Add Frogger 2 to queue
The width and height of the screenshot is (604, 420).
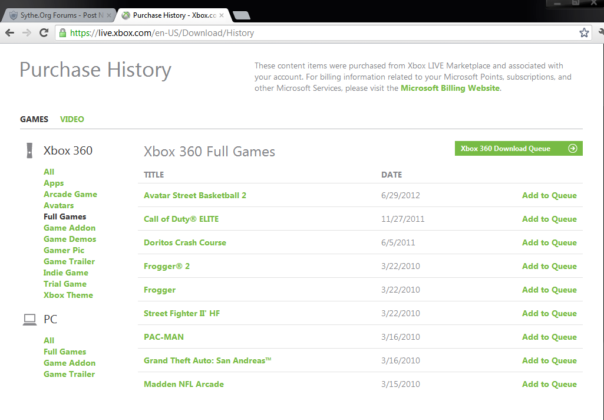pyautogui.click(x=549, y=266)
